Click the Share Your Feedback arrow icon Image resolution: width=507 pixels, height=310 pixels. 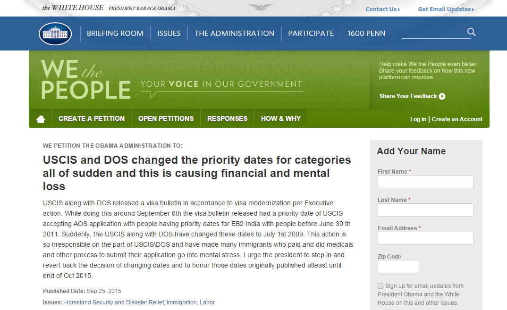pyautogui.click(x=442, y=96)
